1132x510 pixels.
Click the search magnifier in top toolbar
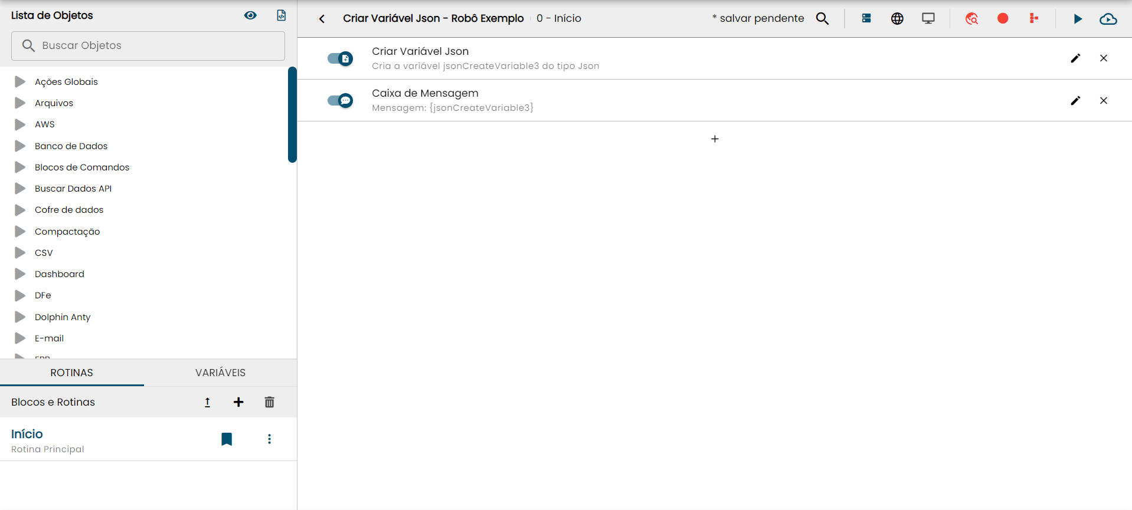[822, 19]
